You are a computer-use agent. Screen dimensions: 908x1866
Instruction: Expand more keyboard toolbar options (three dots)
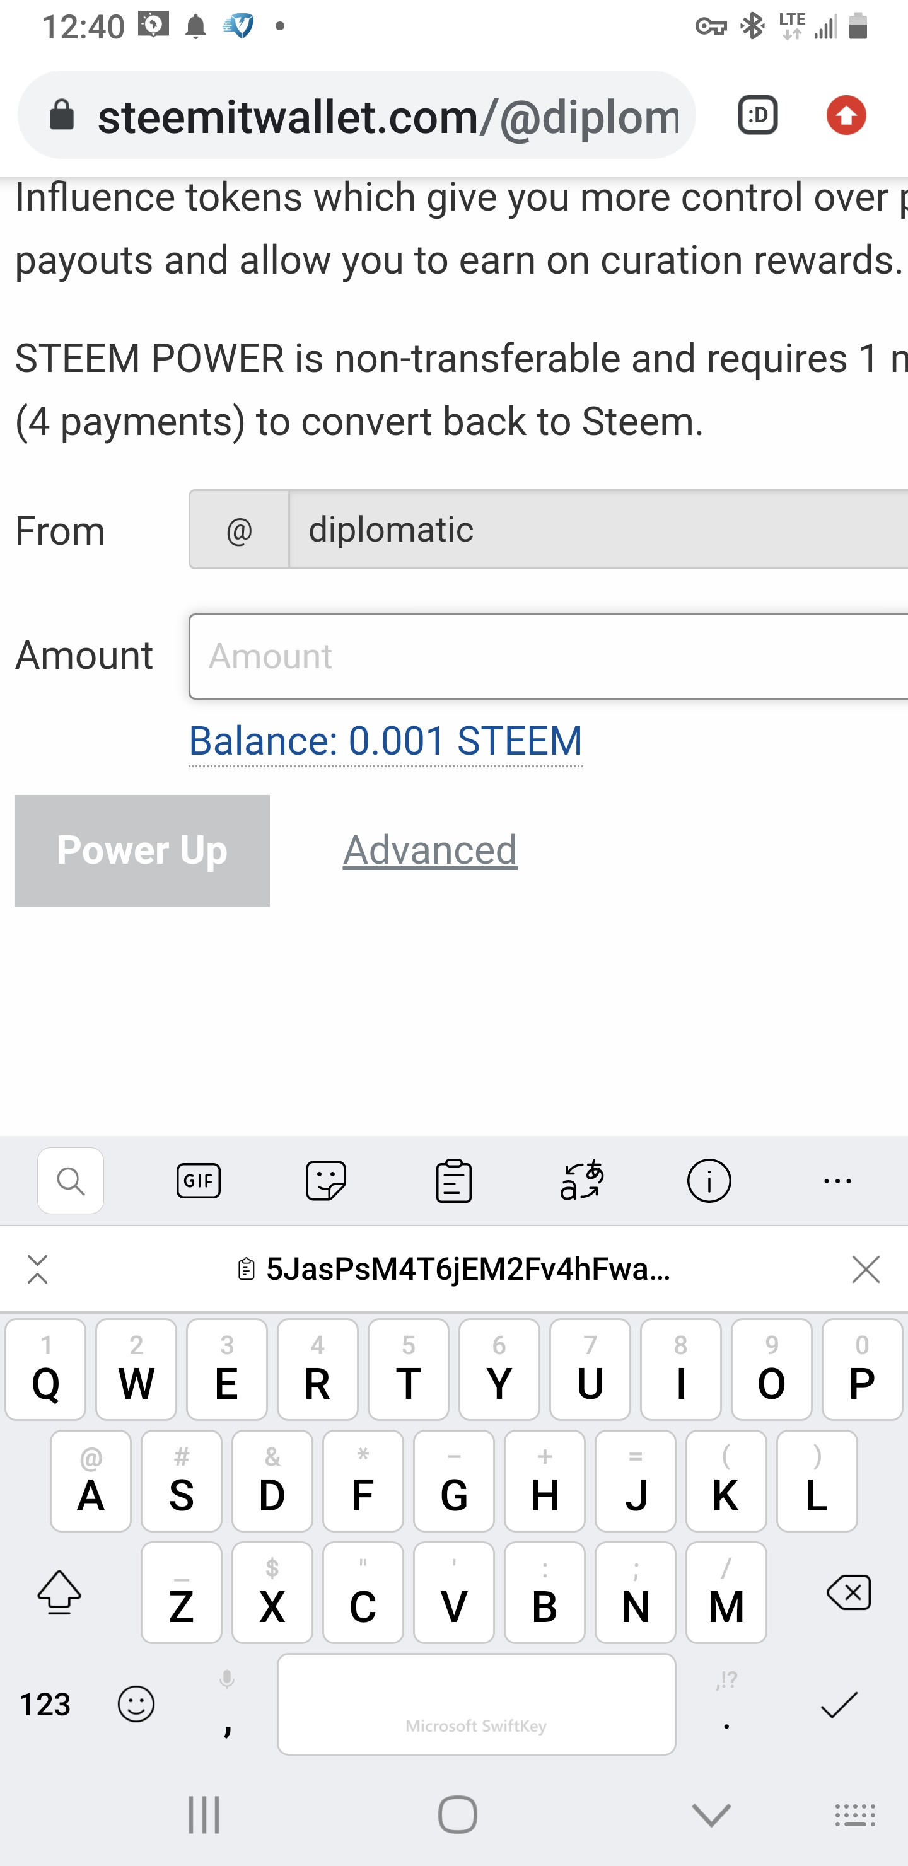click(838, 1181)
